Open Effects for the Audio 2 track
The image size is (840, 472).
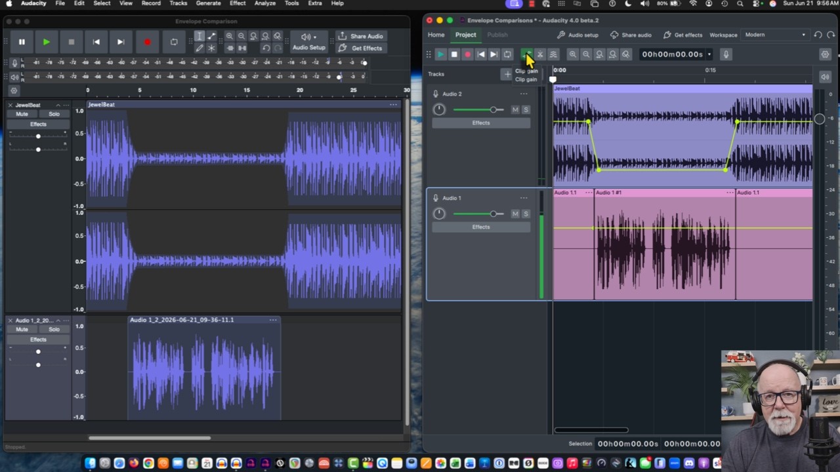coord(481,123)
